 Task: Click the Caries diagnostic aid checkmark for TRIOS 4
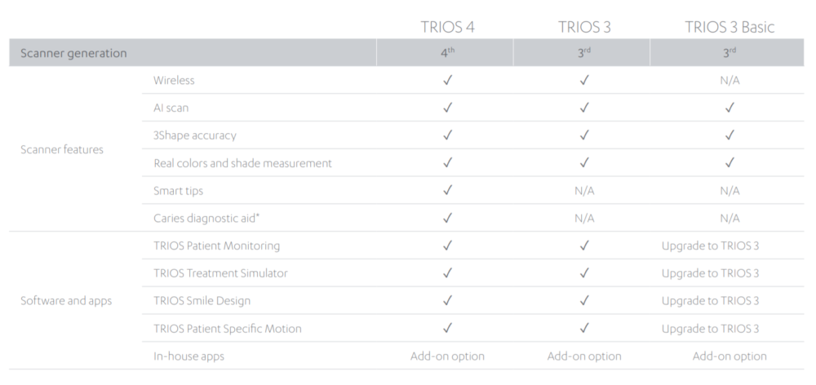pos(447,218)
